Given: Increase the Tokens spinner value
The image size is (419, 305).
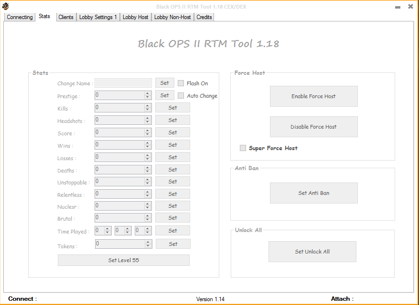Looking at the screenshot, I should [x=148, y=242].
